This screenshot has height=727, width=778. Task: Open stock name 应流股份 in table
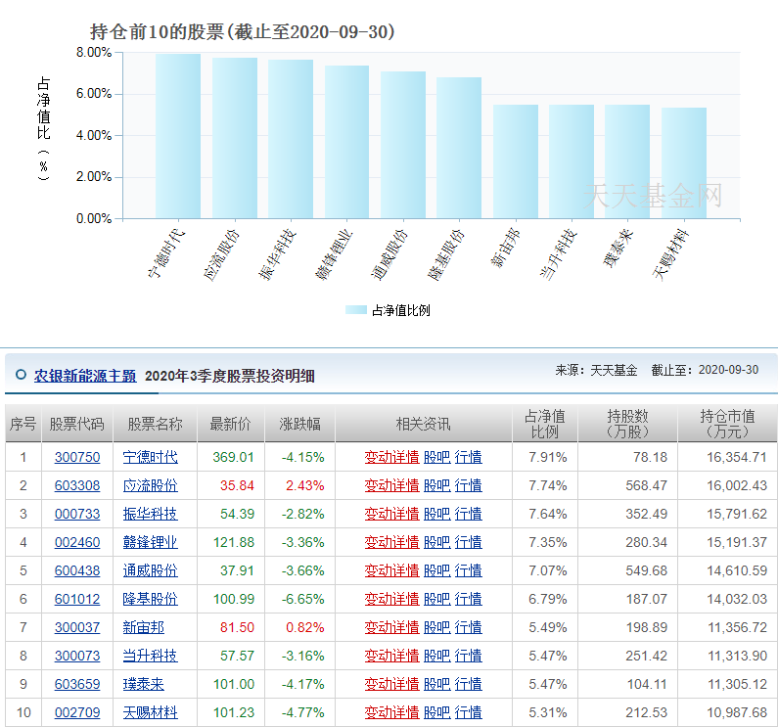pyautogui.click(x=151, y=485)
